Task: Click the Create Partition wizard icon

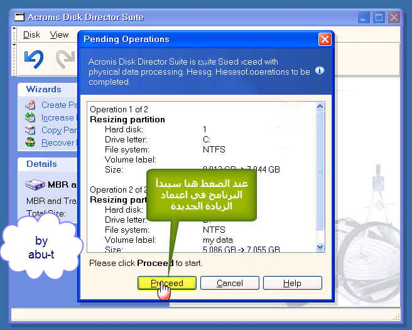Action: [x=31, y=105]
